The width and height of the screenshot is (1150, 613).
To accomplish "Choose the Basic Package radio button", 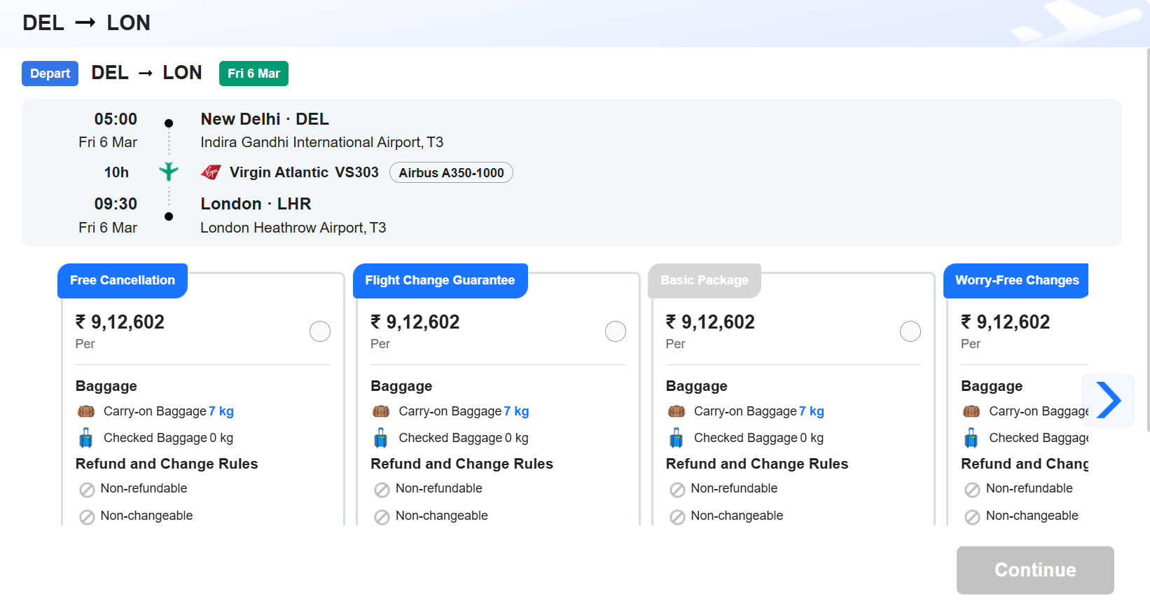I will click(x=910, y=331).
